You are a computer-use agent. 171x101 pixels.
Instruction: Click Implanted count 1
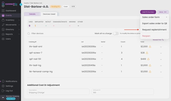coord(35,26)
